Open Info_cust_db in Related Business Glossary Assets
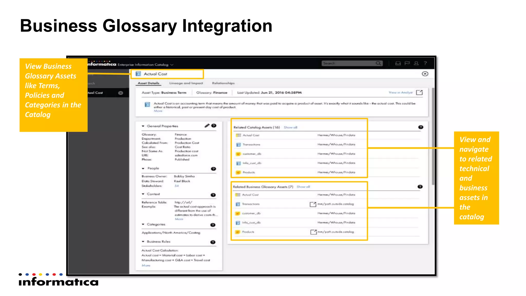 pos(251,223)
